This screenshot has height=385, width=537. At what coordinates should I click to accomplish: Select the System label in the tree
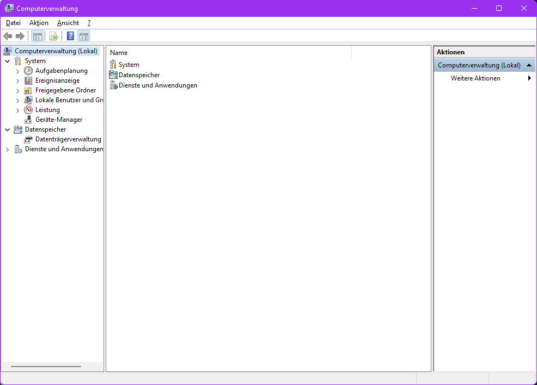tap(35, 61)
